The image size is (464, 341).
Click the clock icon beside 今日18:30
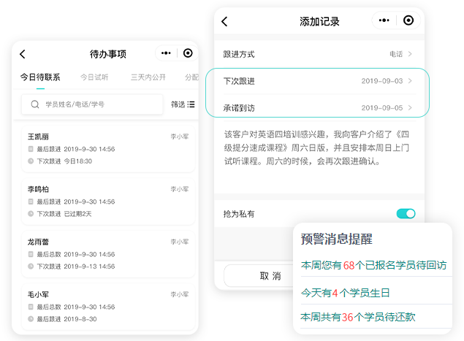[x=31, y=161]
